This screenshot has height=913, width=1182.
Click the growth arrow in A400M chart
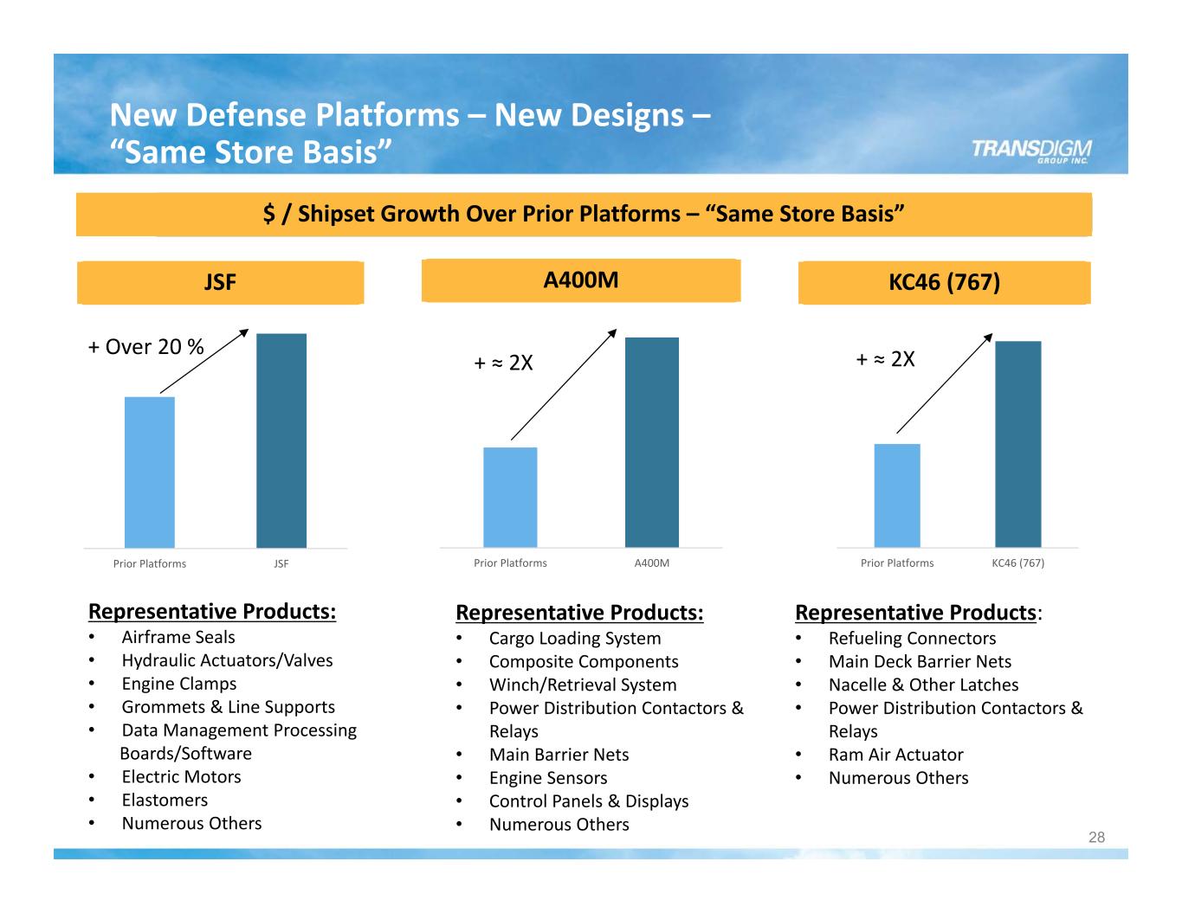[x=564, y=384]
